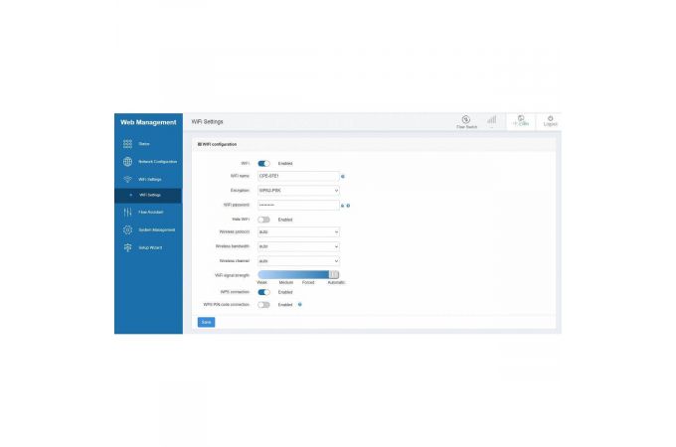Click the signal strength bars icon
The width and height of the screenshot is (676, 447).
pyautogui.click(x=491, y=120)
